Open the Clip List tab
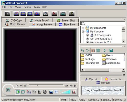The height and width of the screenshot is (102, 127). coord(91,79)
